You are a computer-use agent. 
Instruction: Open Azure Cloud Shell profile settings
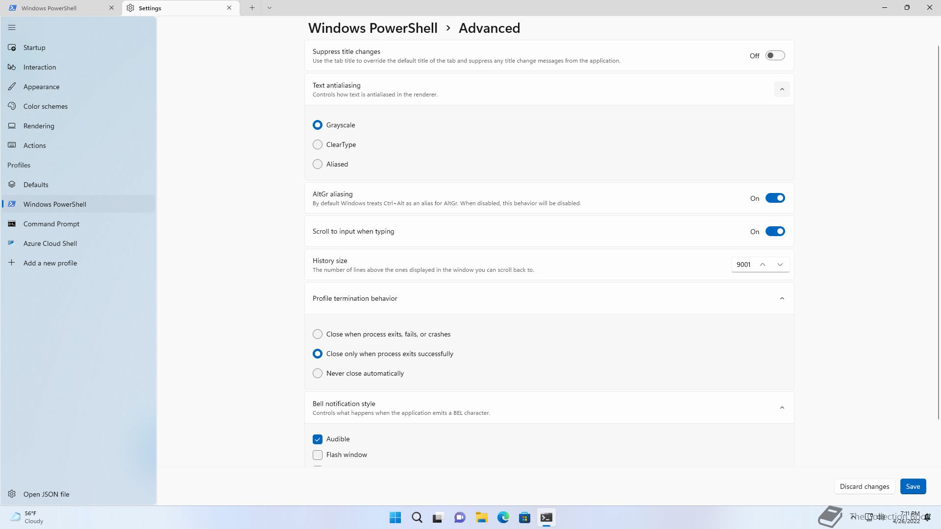pyautogui.click(x=78, y=243)
